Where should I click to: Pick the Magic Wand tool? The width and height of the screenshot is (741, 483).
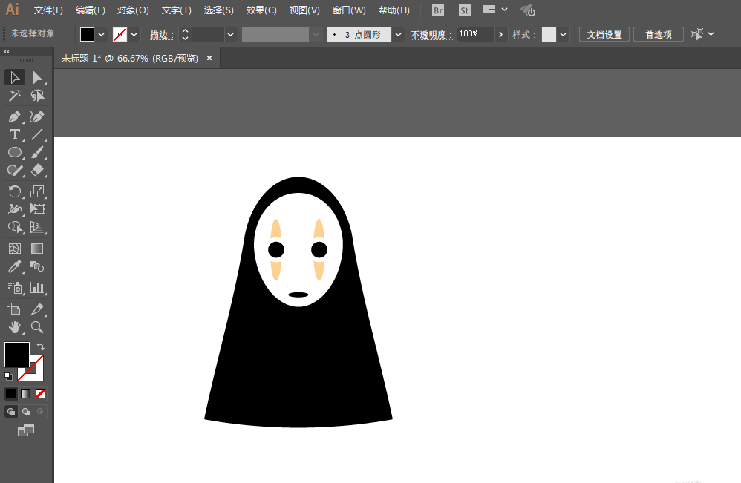(x=14, y=96)
